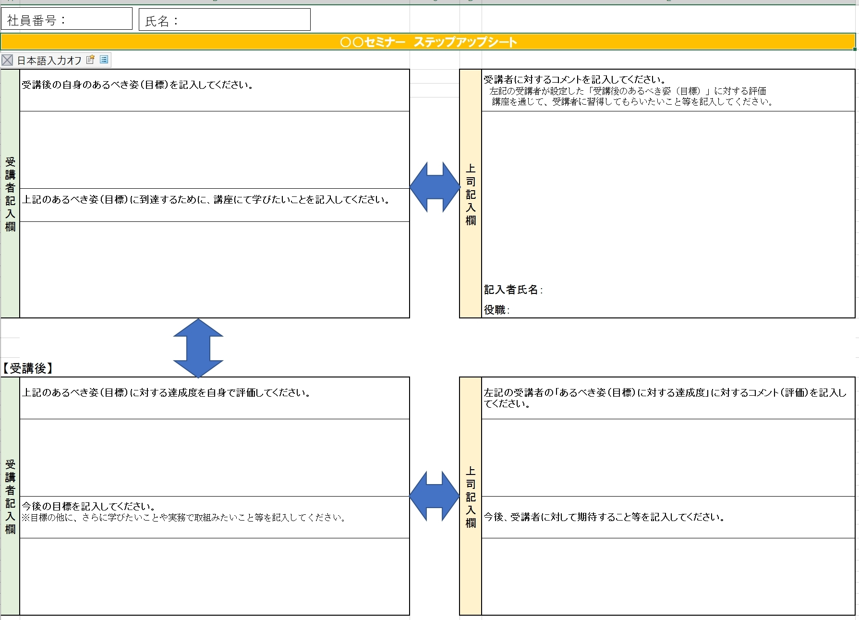859x620 pixels.
Task: Select the ○○セミナー ステップアップシート title bar
Action: point(428,42)
